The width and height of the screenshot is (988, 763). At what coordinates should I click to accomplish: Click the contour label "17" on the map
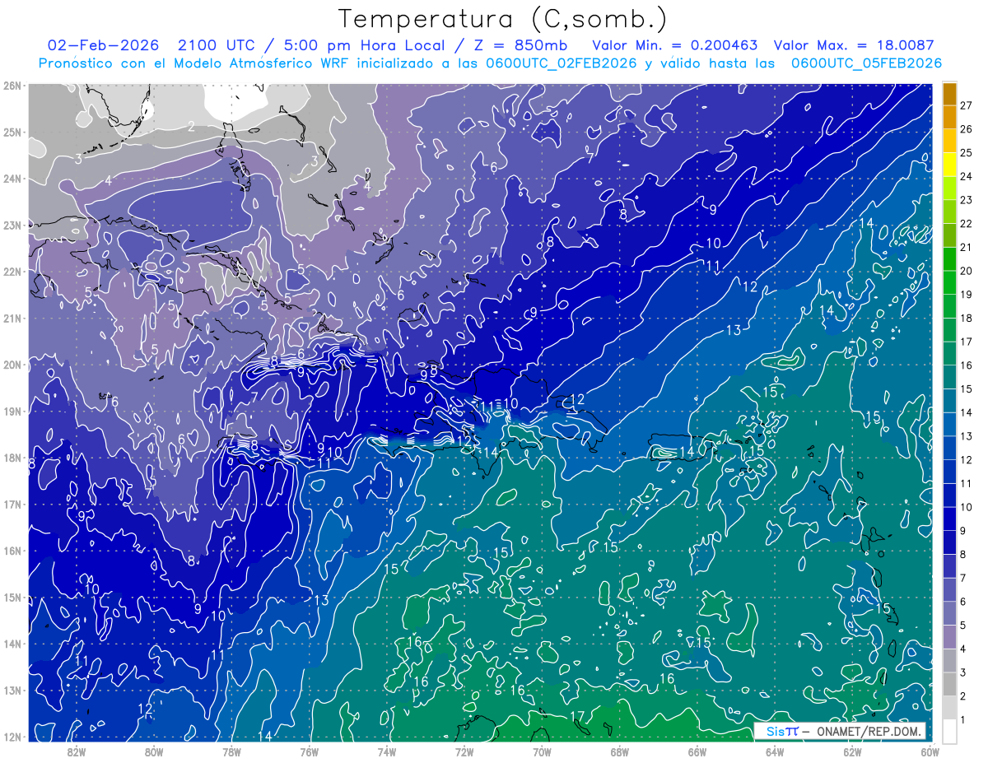coord(577,716)
